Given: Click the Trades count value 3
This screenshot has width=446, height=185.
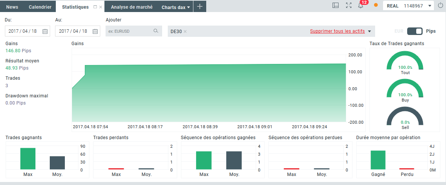Looking at the screenshot, I should coord(6,85).
